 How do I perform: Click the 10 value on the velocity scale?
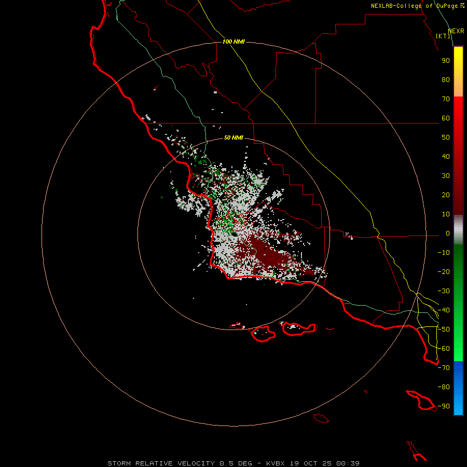pos(446,214)
